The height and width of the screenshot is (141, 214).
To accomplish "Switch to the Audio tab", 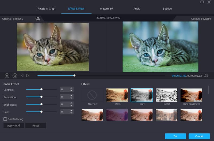I will (137, 9).
